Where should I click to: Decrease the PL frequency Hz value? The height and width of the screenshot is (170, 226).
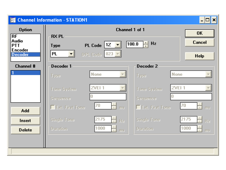[x=146, y=46]
